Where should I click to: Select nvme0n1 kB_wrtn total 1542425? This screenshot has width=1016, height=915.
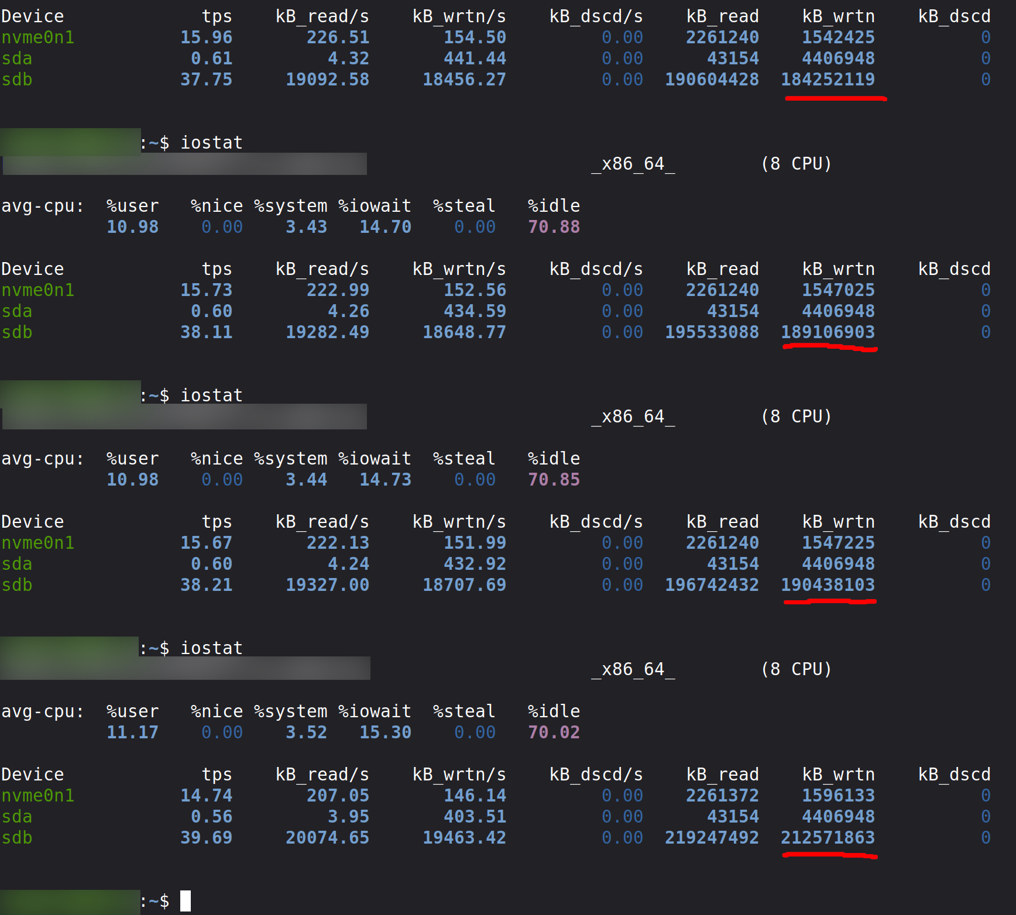pos(838,37)
